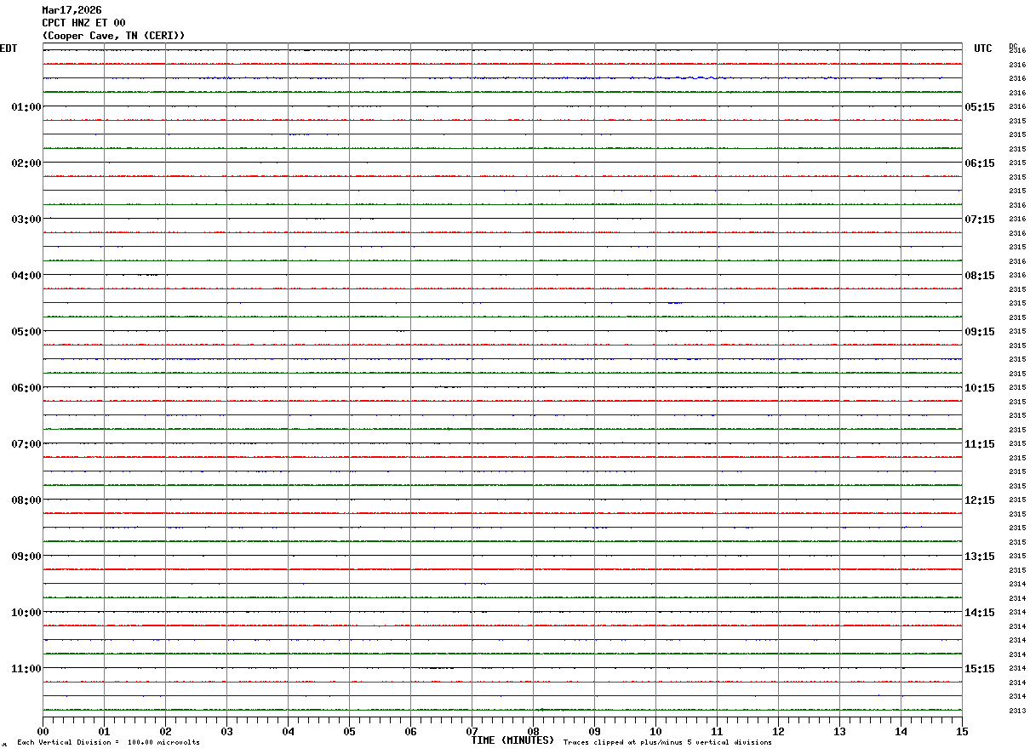This screenshot has width=1030, height=754.
Task: Click the "10:15" UTC time label
Action: click(x=980, y=388)
